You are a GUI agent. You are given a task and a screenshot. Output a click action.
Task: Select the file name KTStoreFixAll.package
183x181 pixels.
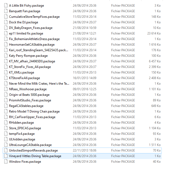pyautogui.click(x=24, y=78)
